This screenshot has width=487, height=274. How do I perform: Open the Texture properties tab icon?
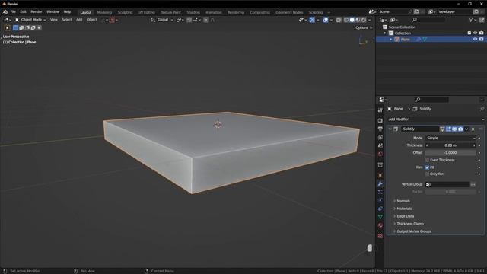pyautogui.click(x=380, y=236)
